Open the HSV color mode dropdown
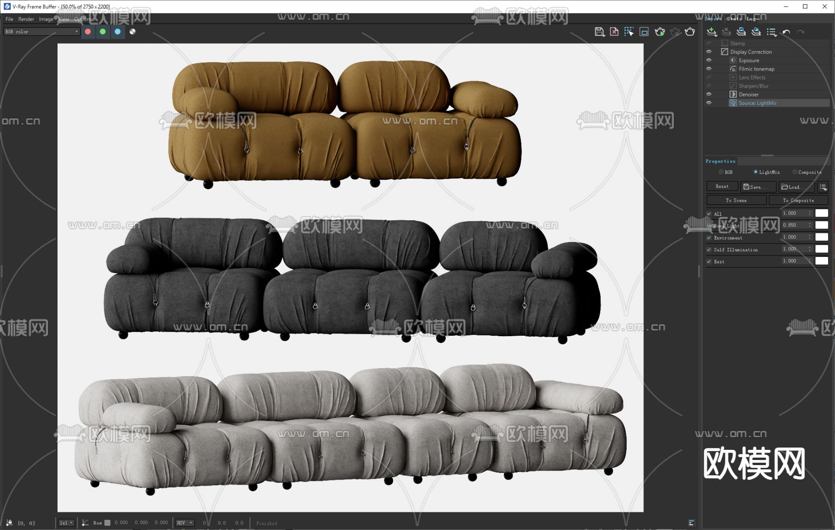The image size is (835, 530). [185, 523]
